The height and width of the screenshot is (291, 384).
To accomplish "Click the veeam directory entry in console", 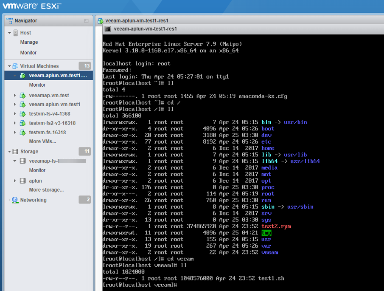I will (269, 252).
